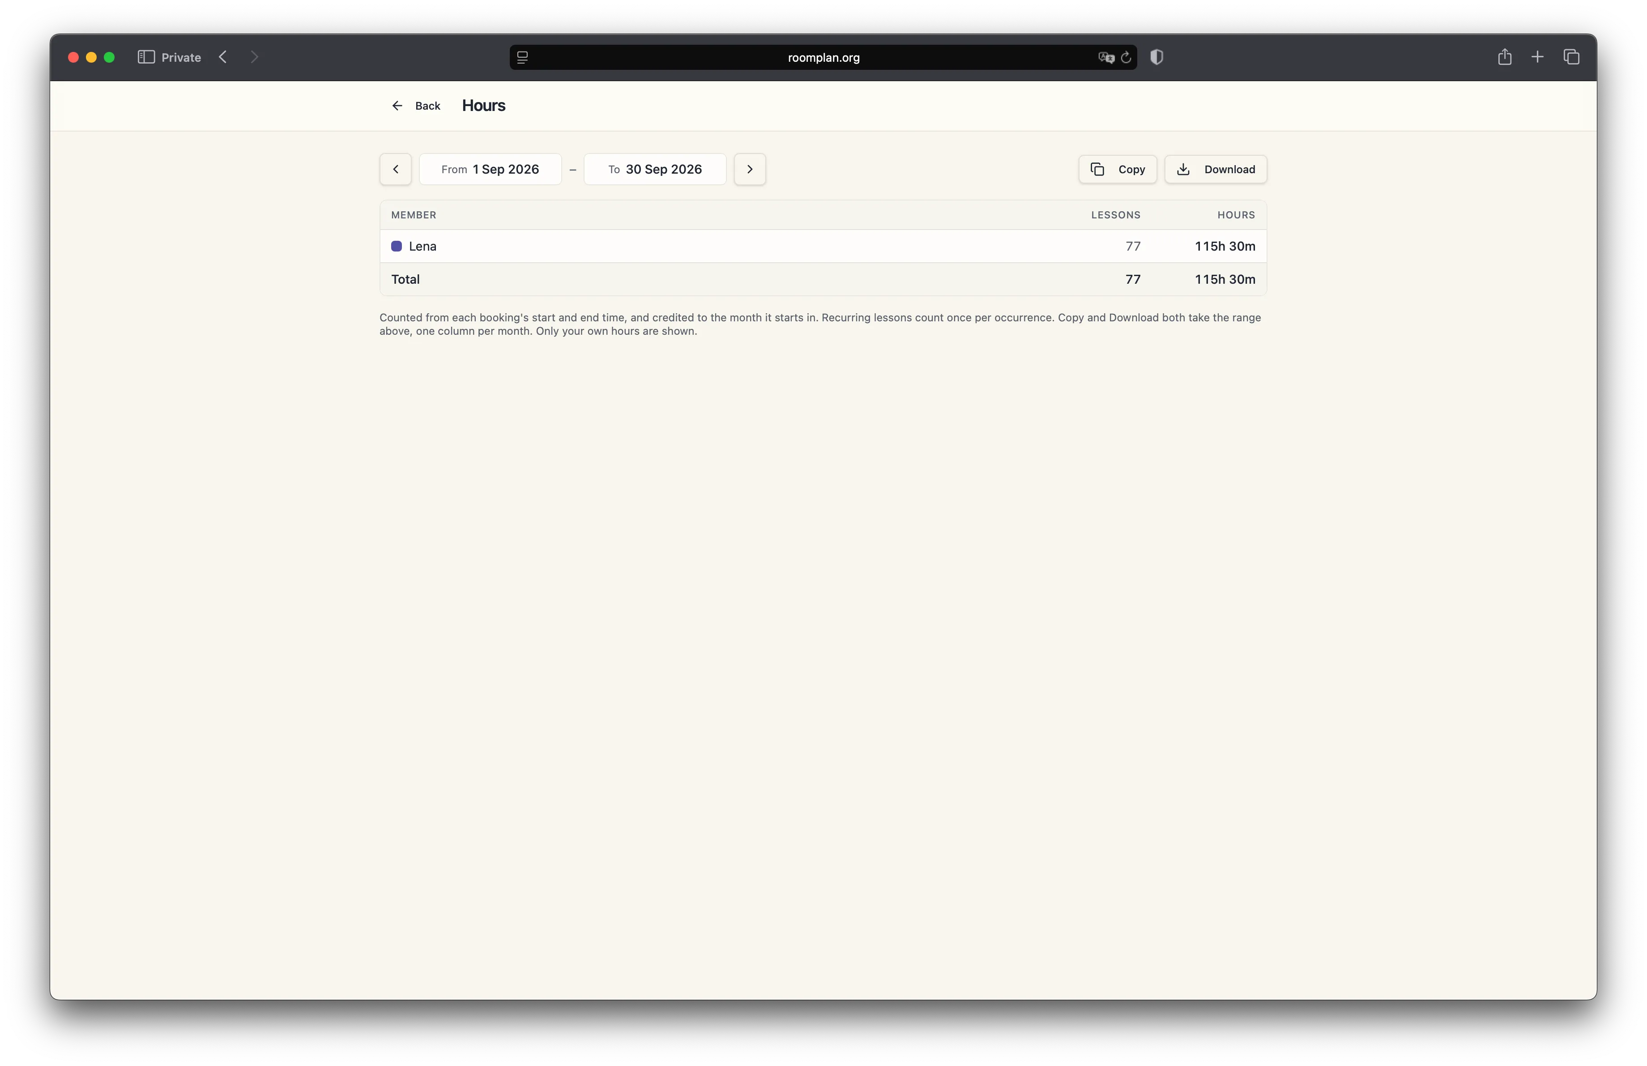Screen dimensions: 1647x1066
Task: Click the MEMBER column header
Action: point(414,215)
